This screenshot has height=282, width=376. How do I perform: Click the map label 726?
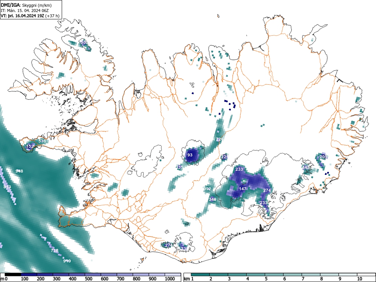click(220, 139)
